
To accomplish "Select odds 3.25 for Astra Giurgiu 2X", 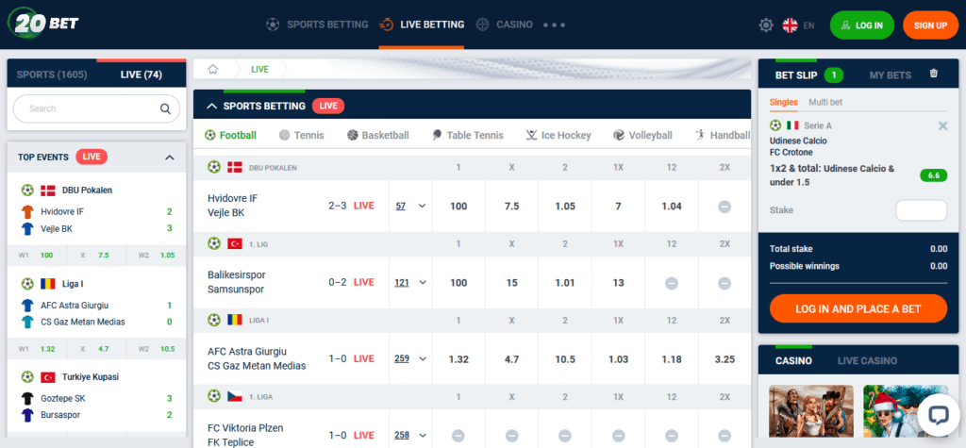I will 724,359.
